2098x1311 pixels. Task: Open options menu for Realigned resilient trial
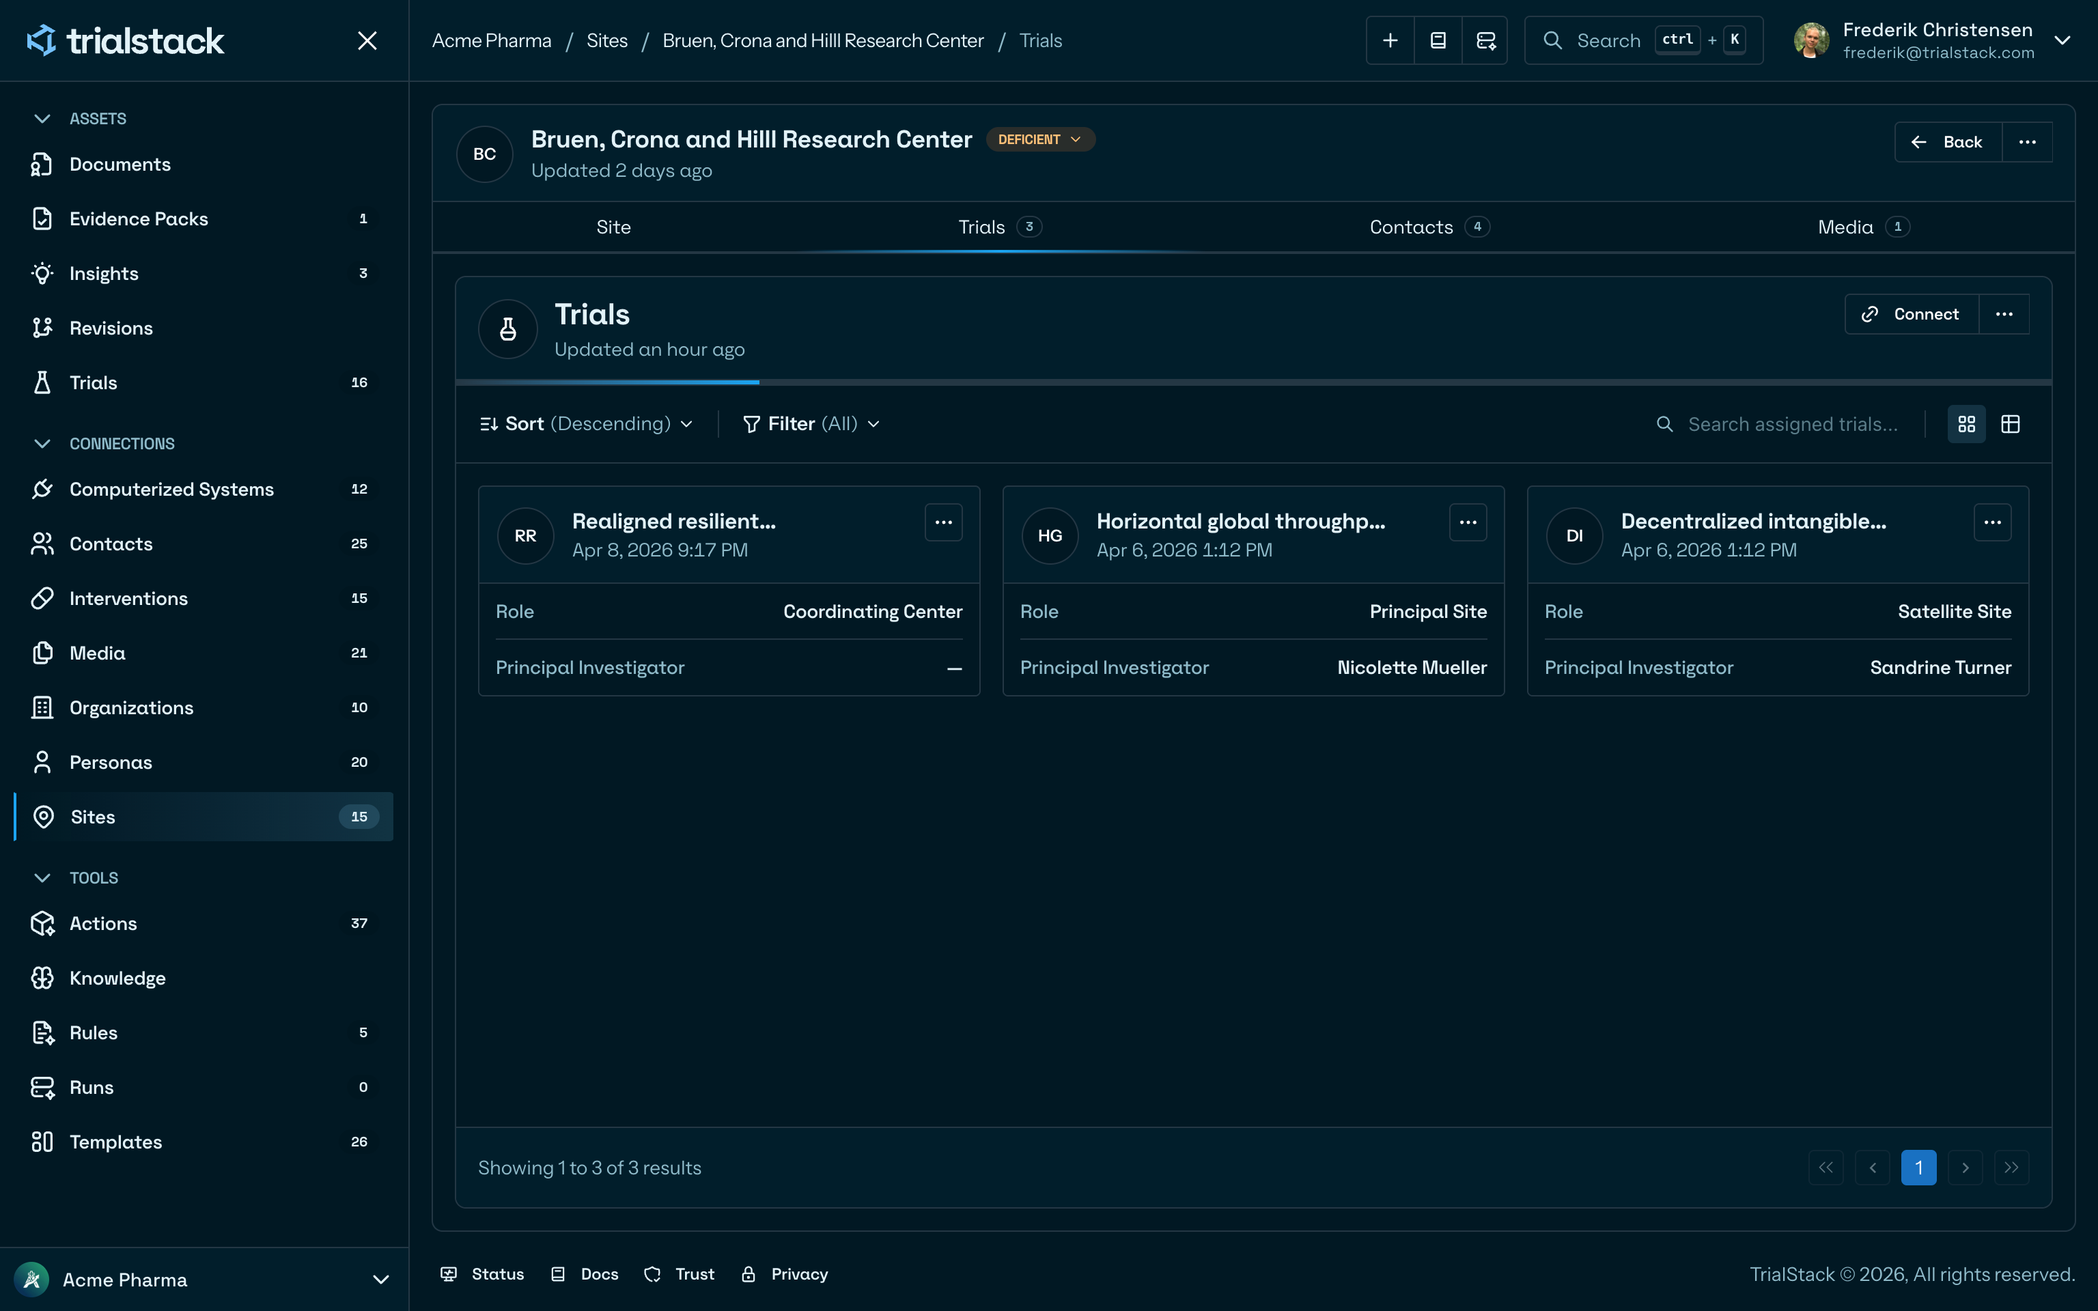click(x=943, y=522)
